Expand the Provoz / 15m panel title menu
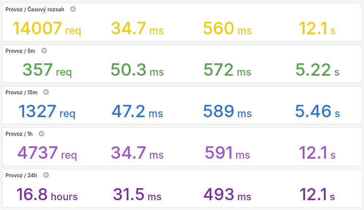The height and width of the screenshot is (210, 364). [x=22, y=92]
